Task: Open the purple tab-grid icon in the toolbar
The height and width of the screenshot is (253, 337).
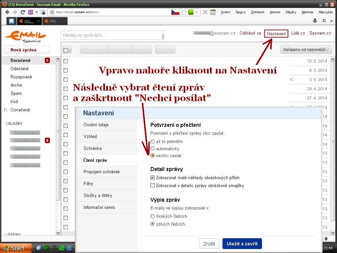Action: tap(31, 12)
